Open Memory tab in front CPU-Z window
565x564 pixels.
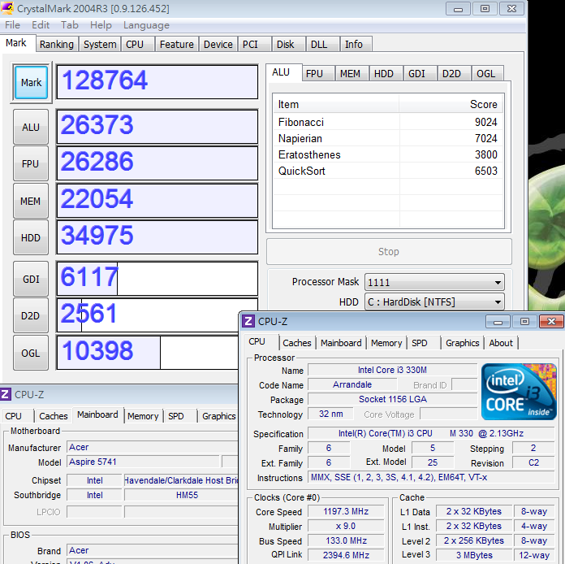coord(386,343)
